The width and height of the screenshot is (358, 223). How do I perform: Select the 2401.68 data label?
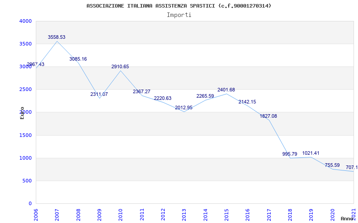(226, 90)
